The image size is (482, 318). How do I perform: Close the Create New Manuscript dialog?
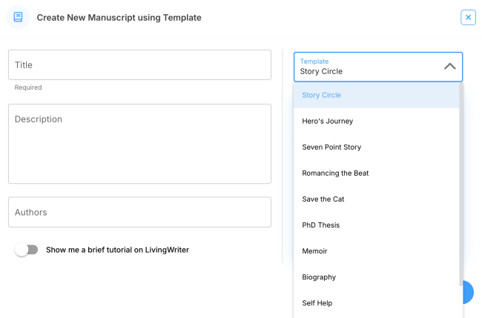[468, 17]
